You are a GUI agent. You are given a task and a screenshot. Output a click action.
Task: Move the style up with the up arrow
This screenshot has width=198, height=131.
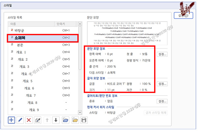[47, 120]
